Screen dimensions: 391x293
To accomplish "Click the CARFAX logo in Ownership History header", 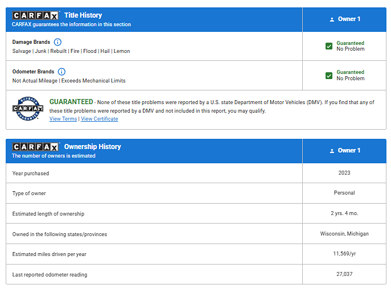I will [x=35, y=147].
